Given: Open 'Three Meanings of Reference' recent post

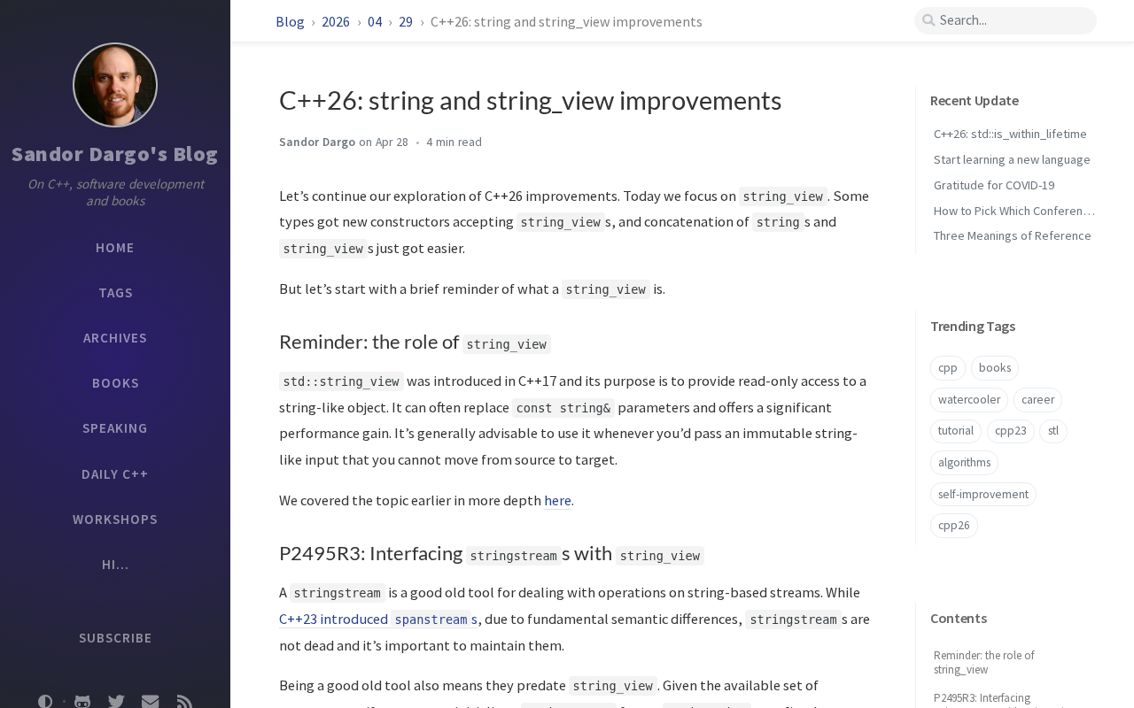Looking at the screenshot, I should (1013, 236).
